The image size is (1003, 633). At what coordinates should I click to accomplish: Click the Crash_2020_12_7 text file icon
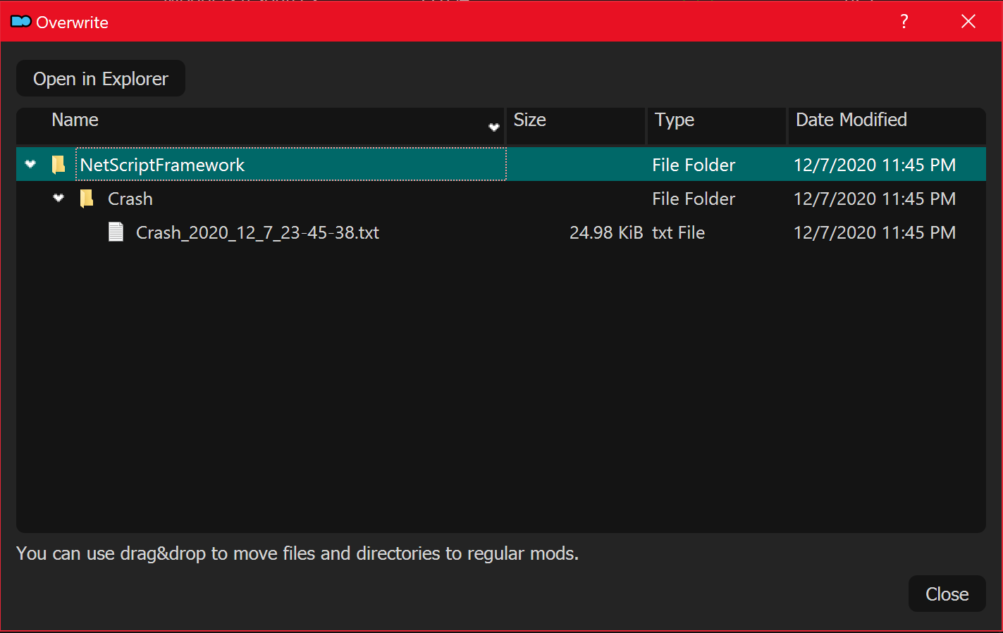[116, 232]
